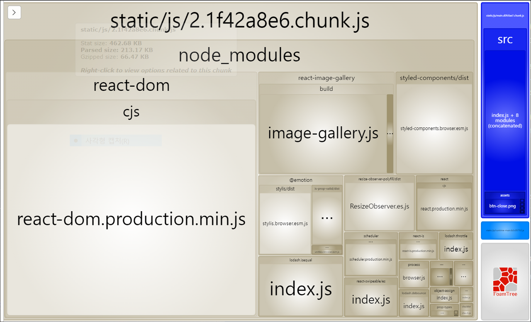The height and width of the screenshot is (322, 531).
Task: Select the prop-types group header
Action: pos(444,307)
